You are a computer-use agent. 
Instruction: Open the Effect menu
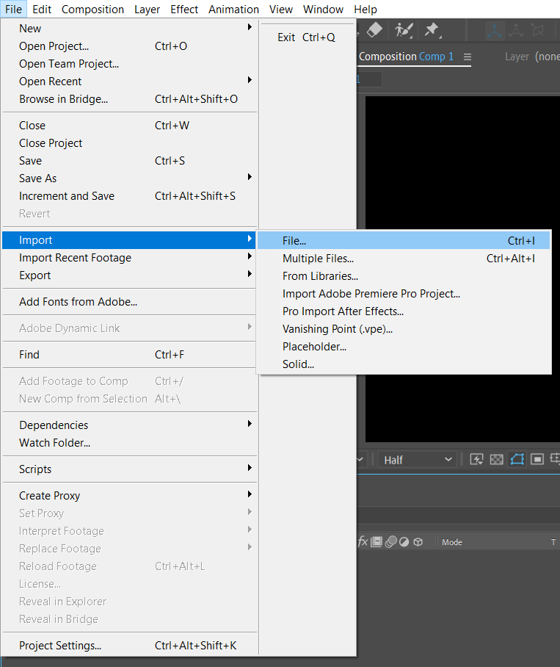click(x=184, y=10)
